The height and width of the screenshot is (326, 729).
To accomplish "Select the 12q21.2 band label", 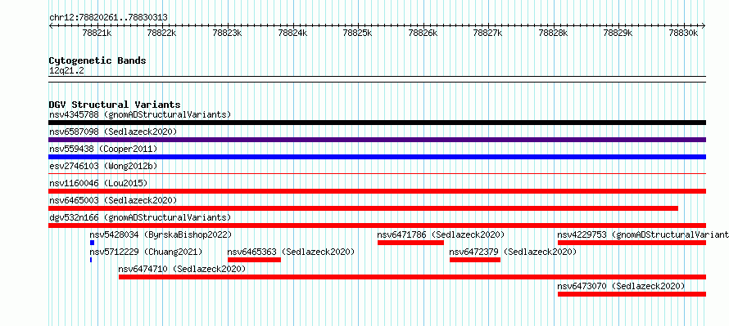I will (x=66, y=71).
